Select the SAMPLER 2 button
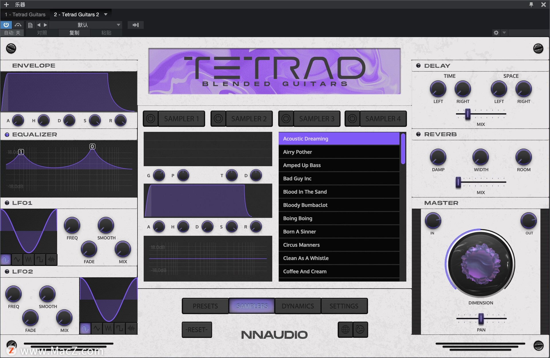Viewport: 550px width, 358px height. click(x=249, y=119)
